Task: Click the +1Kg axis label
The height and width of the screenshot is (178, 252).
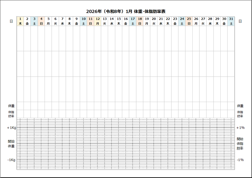Action: point(12,128)
